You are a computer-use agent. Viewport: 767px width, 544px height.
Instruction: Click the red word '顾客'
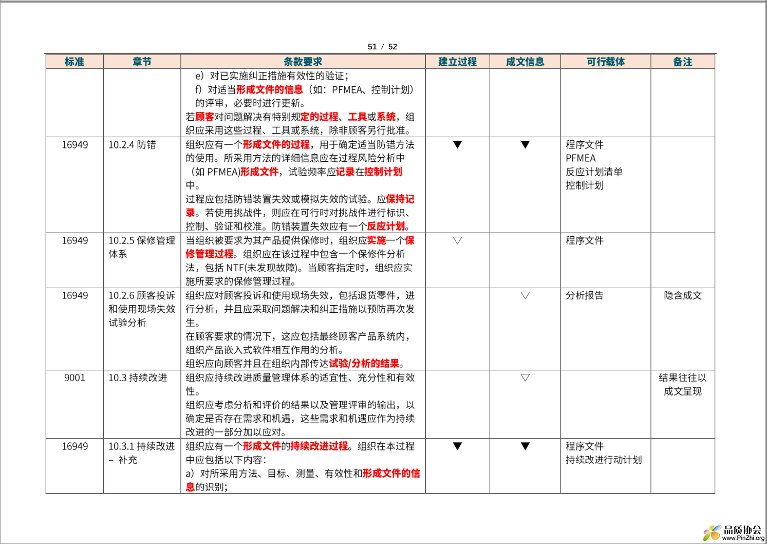(204, 117)
